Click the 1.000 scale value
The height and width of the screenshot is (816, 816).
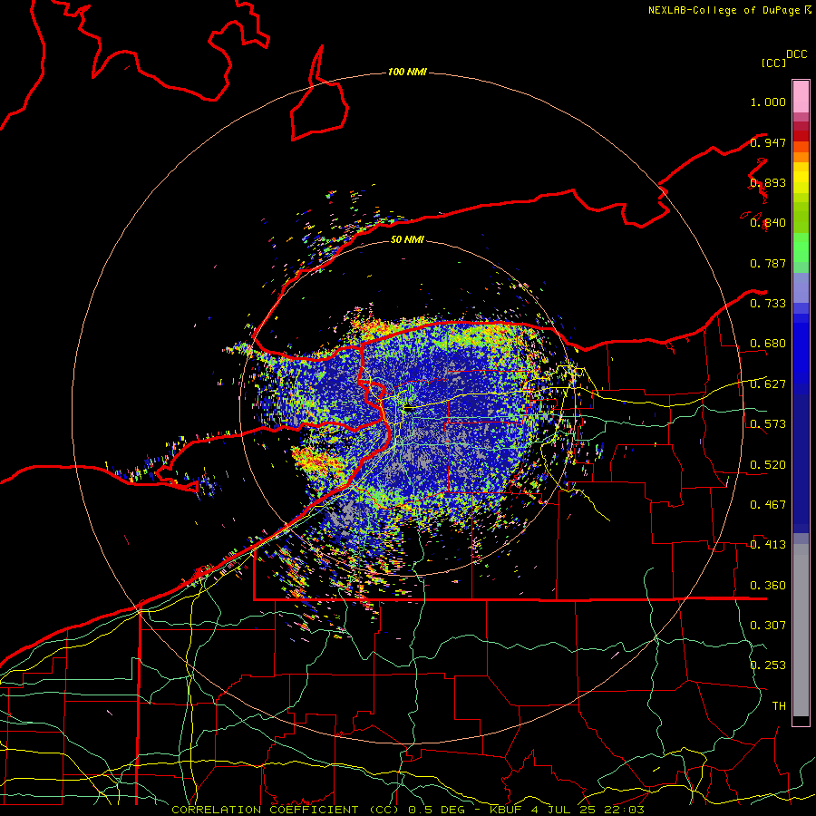(x=768, y=102)
